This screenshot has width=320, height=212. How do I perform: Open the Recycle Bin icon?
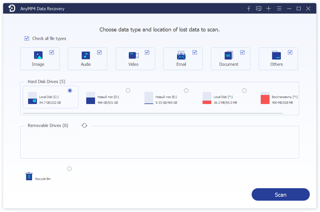tap(29, 176)
